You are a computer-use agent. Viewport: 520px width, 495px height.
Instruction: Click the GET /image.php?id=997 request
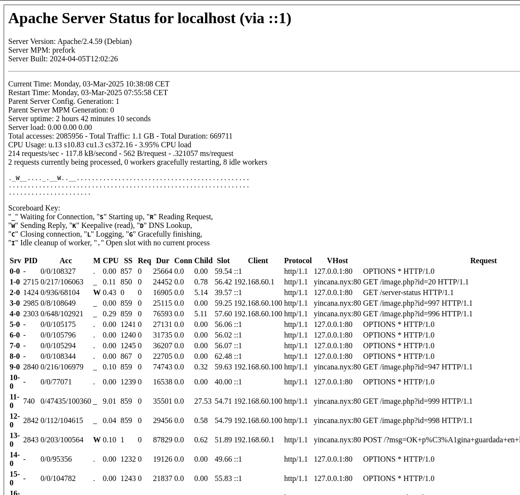(x=418, y=303)
